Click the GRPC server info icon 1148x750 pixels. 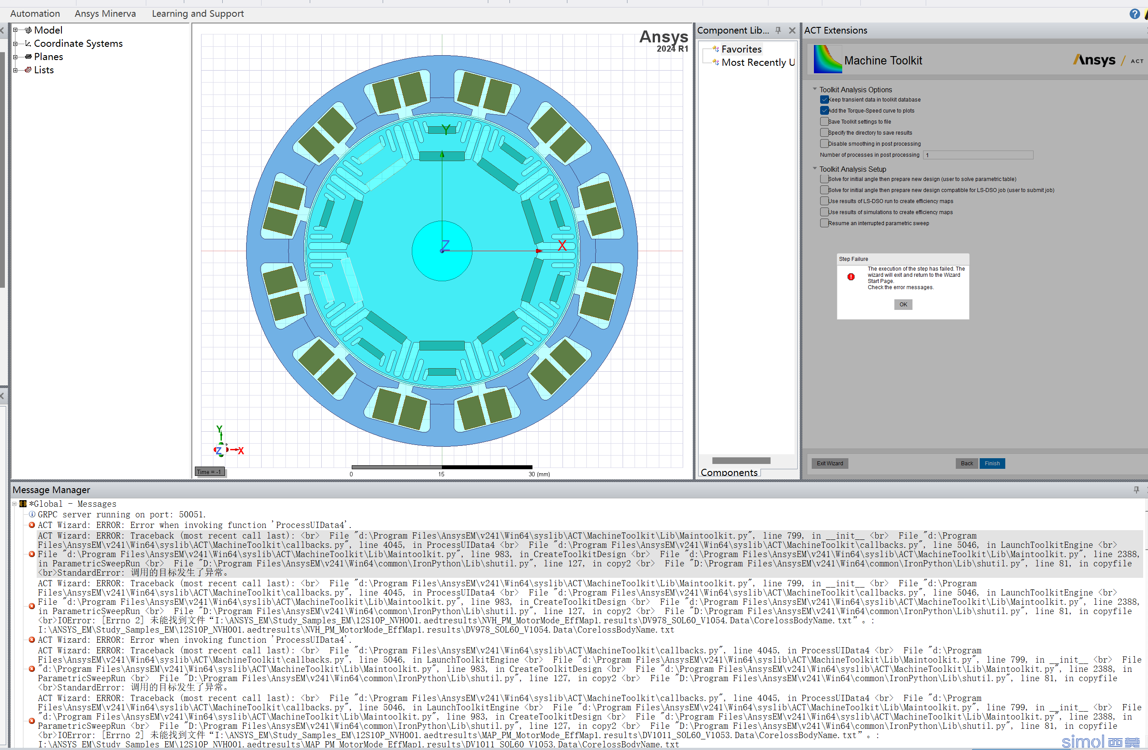tap(32, 514)
